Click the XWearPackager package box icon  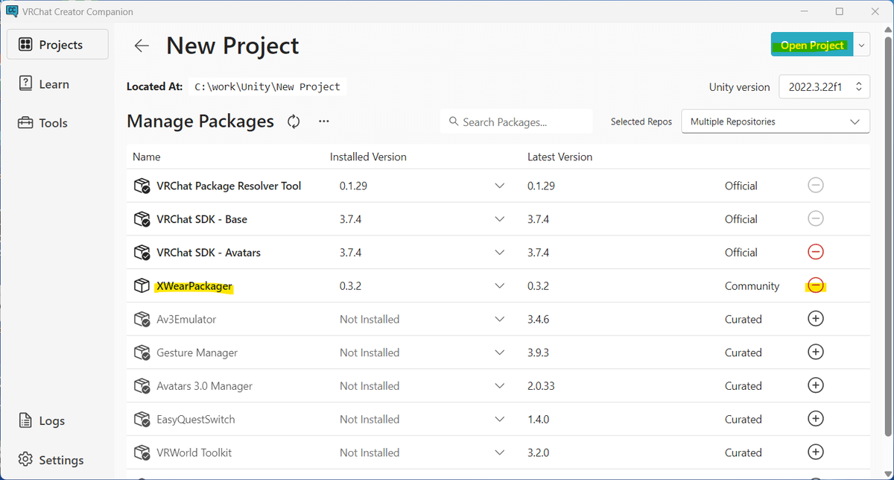142,285
